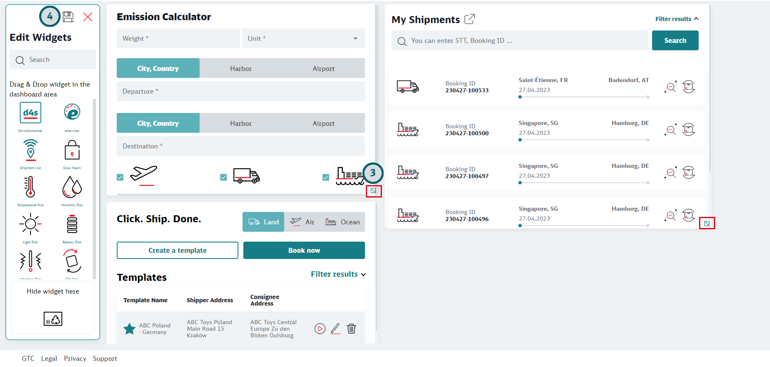The width and height of the screenshot is (770, 367).
Task: Click the Create a template button
Action: pyautogui.click(x=177, y=250)
